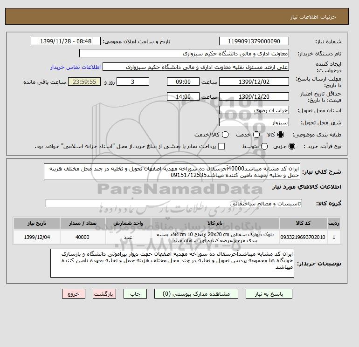
Task: Click price validity date 1399/12/20
Action: tap(254, 96)
